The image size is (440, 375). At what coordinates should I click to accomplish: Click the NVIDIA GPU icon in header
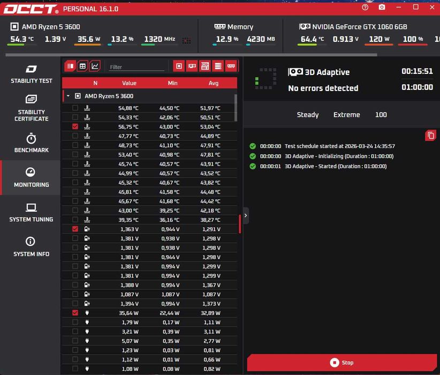tap(305, 27)
